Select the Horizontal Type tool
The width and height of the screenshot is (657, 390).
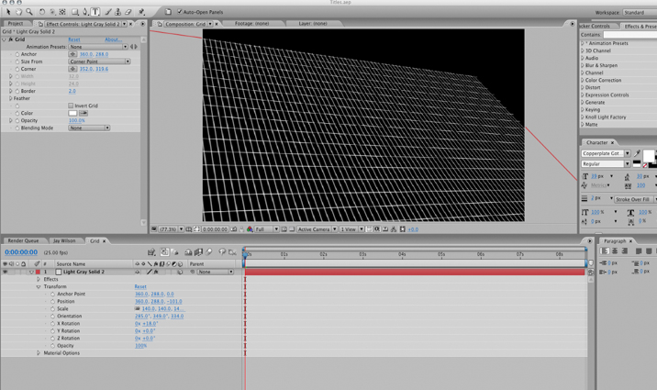pos(95,12)
